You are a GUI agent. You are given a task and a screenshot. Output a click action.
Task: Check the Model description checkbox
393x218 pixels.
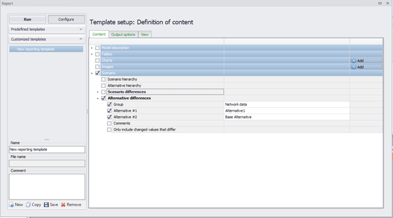coord(97,48)
